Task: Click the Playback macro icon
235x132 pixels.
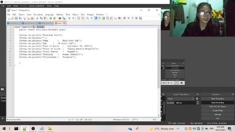Action: coord(133,18)
